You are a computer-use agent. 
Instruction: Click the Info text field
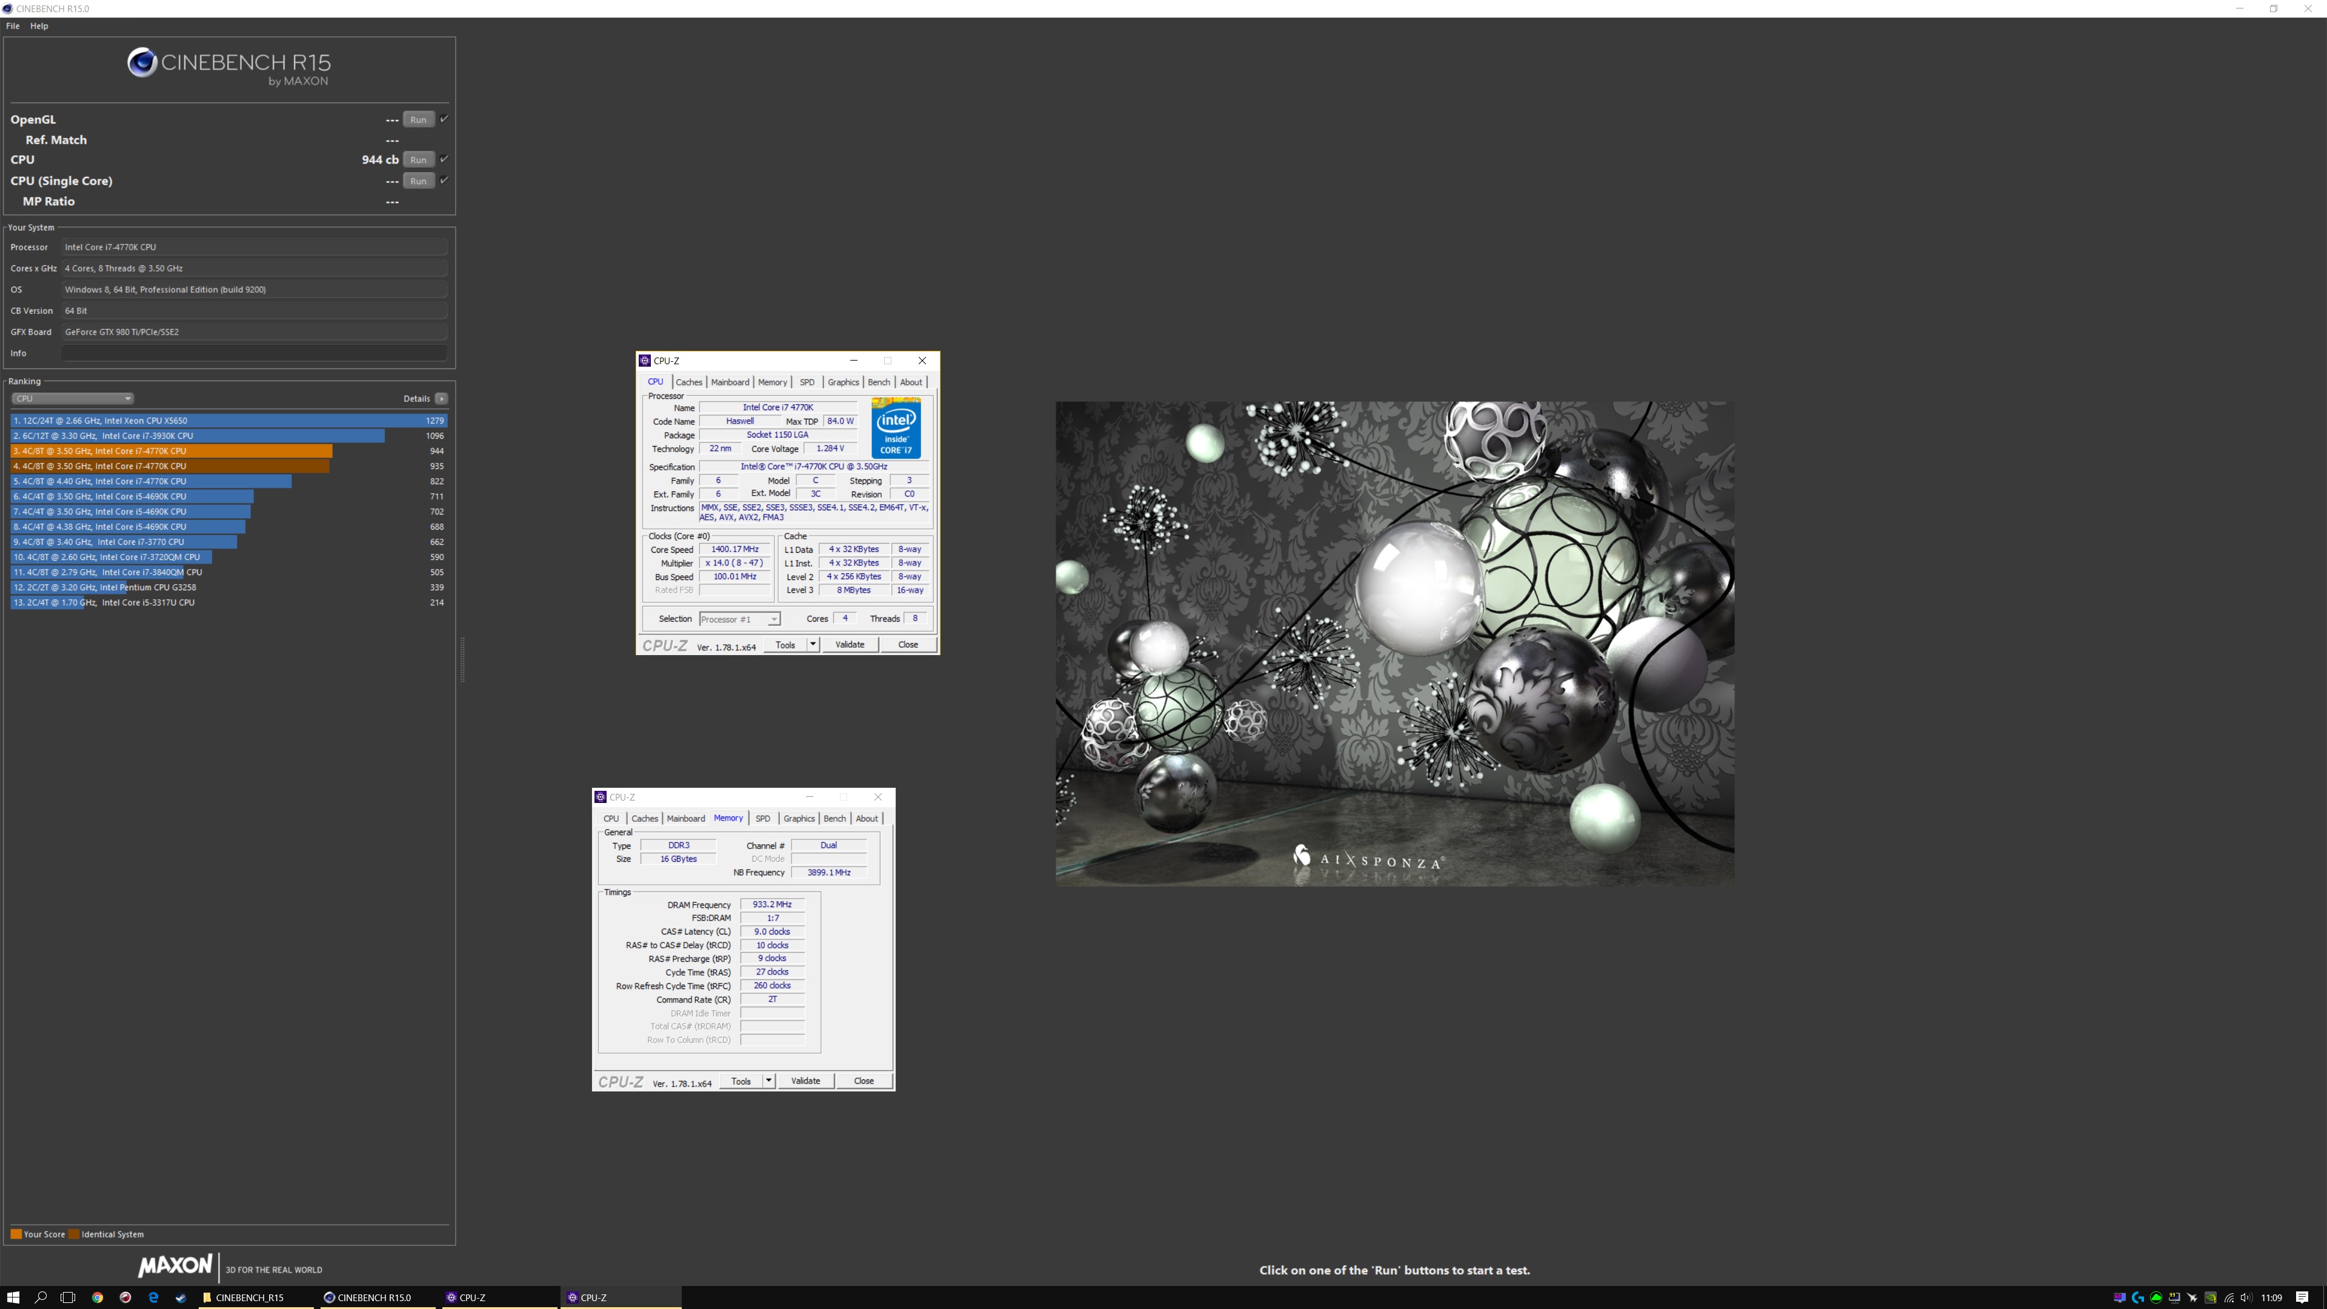[x=254, y=353]
